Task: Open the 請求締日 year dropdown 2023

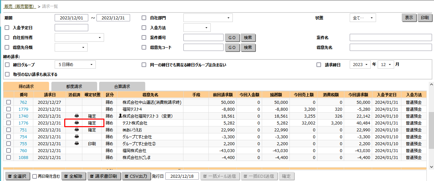Action: [360, 65]
